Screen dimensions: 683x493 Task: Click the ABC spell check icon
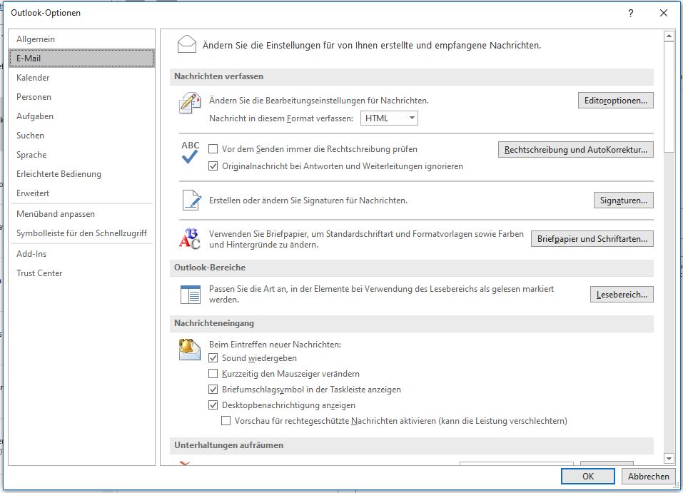[191, 153]
